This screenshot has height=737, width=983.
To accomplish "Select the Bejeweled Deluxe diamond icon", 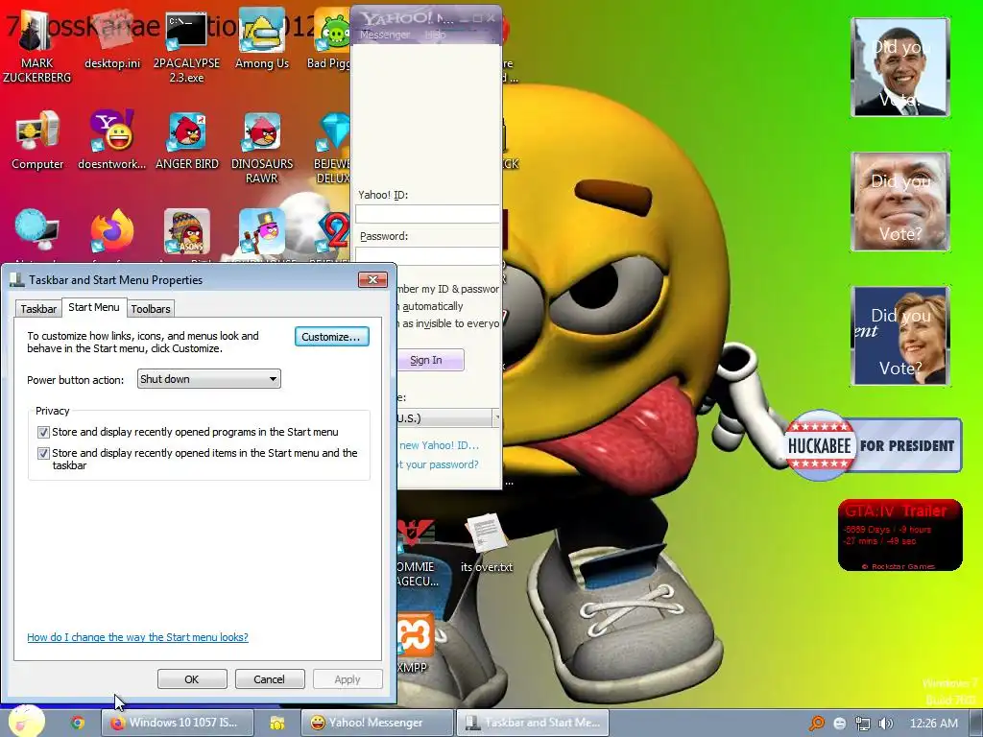I will click(x=332, y=147).
